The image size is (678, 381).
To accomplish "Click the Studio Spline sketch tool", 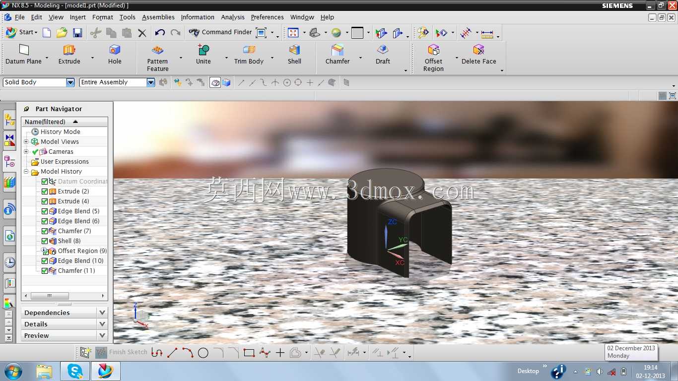I will coord(265,353).
